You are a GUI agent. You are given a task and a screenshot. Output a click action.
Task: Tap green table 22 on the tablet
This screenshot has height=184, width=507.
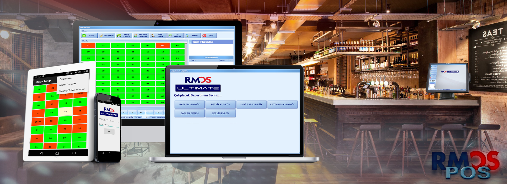(x=51, y=130)
